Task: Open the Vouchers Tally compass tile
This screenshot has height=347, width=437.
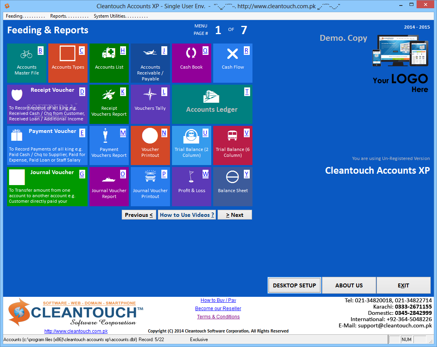Action: [150, 104]
